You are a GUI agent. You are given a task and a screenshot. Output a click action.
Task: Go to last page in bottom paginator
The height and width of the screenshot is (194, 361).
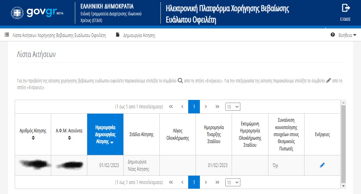217,182
